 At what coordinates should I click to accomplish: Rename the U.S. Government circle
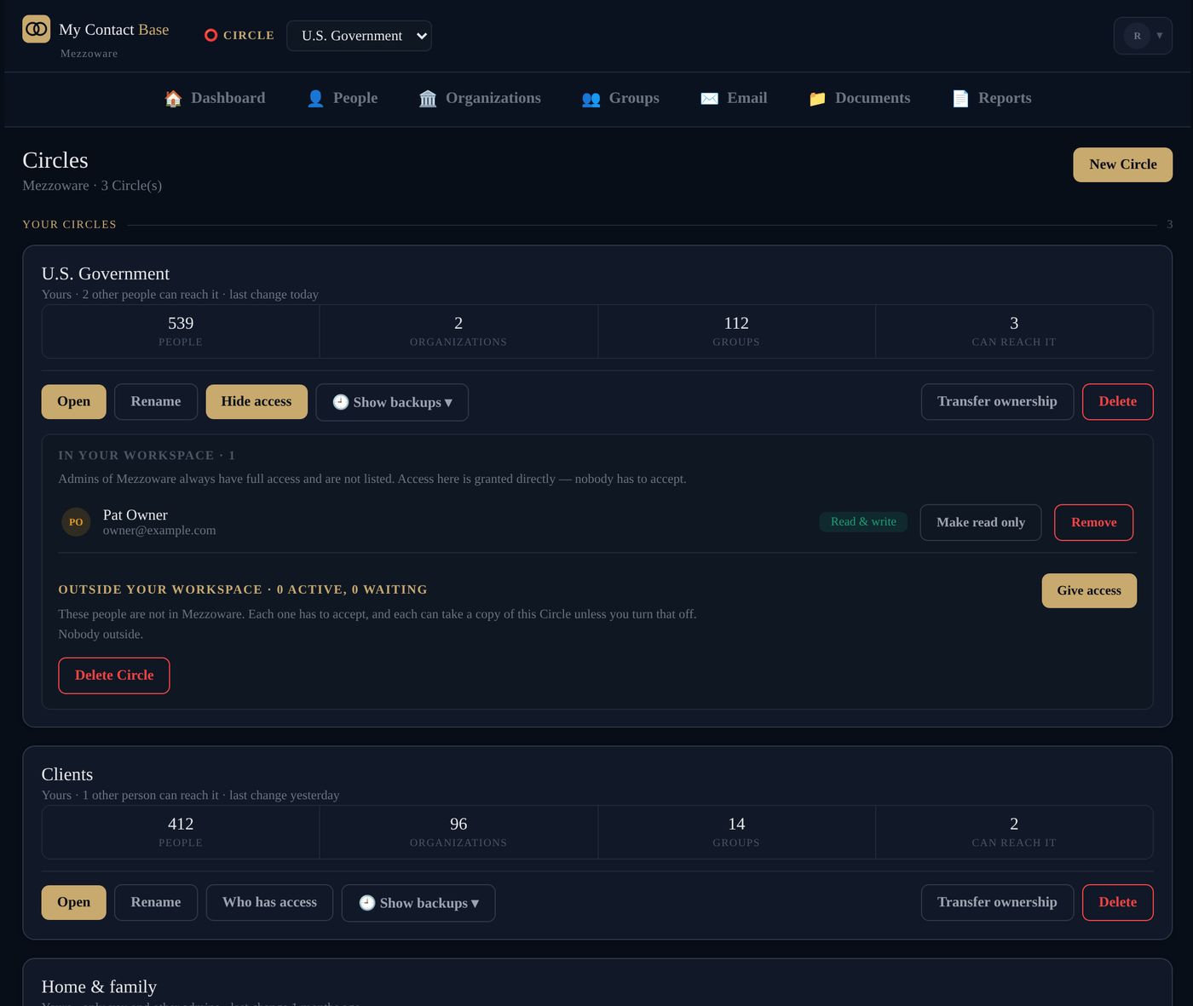156,401
